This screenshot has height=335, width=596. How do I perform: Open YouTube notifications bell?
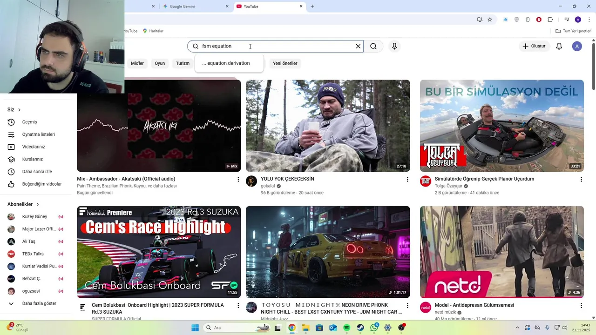(x=559, y=46)
